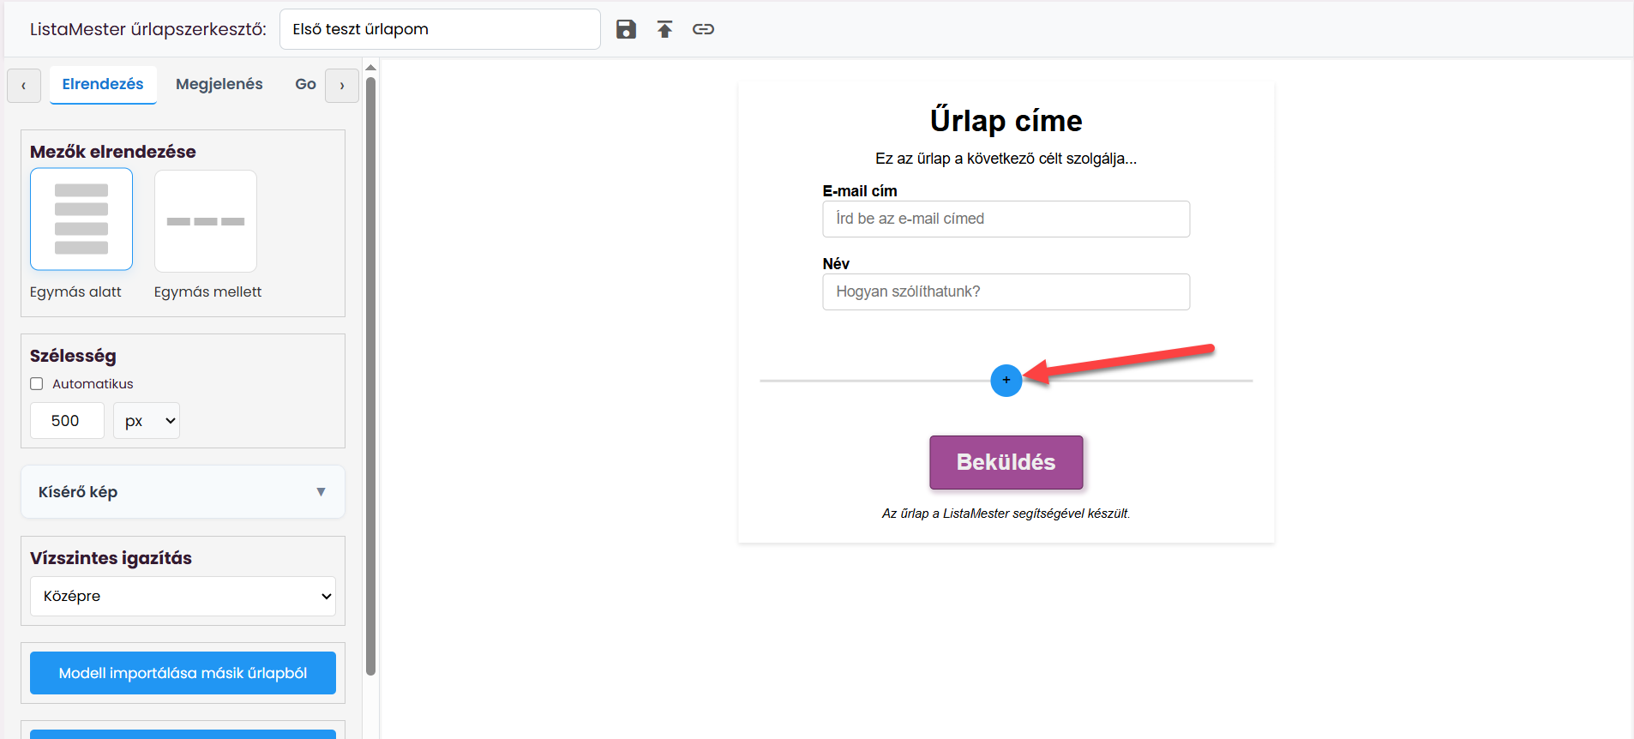Click the chain link icon
Screen dimensions: 1634x739
click(x=703, y=29)
